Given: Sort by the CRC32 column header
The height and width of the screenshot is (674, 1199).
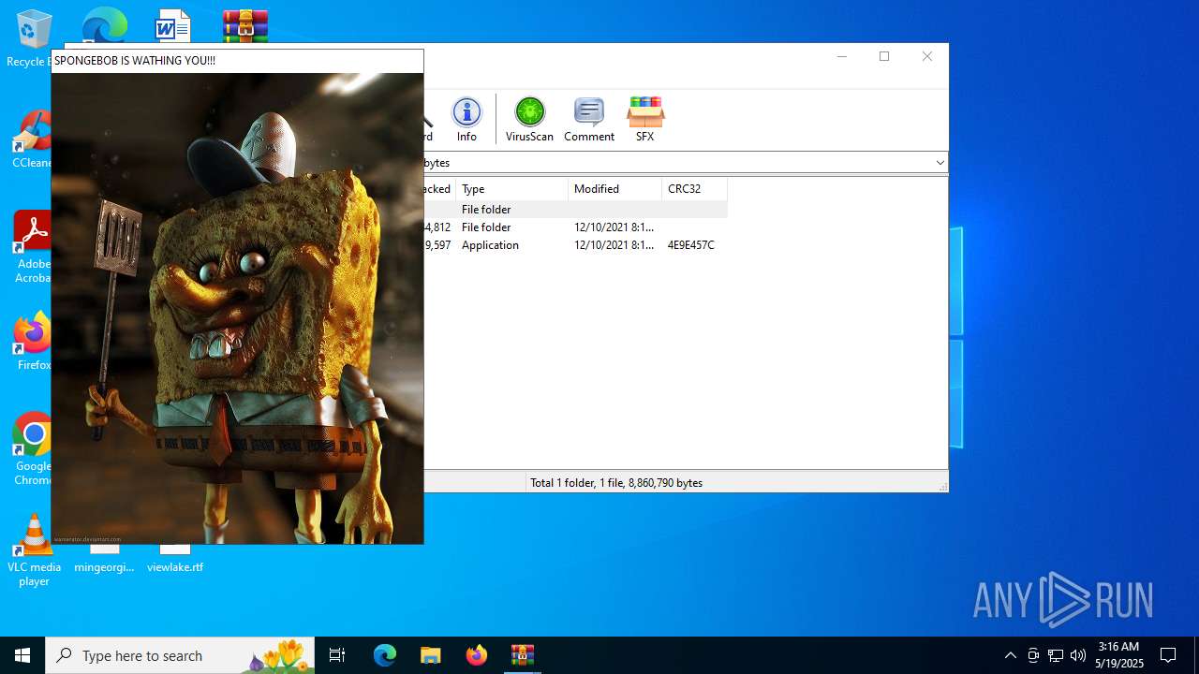Looking at the screenshot, I should 694,189.
